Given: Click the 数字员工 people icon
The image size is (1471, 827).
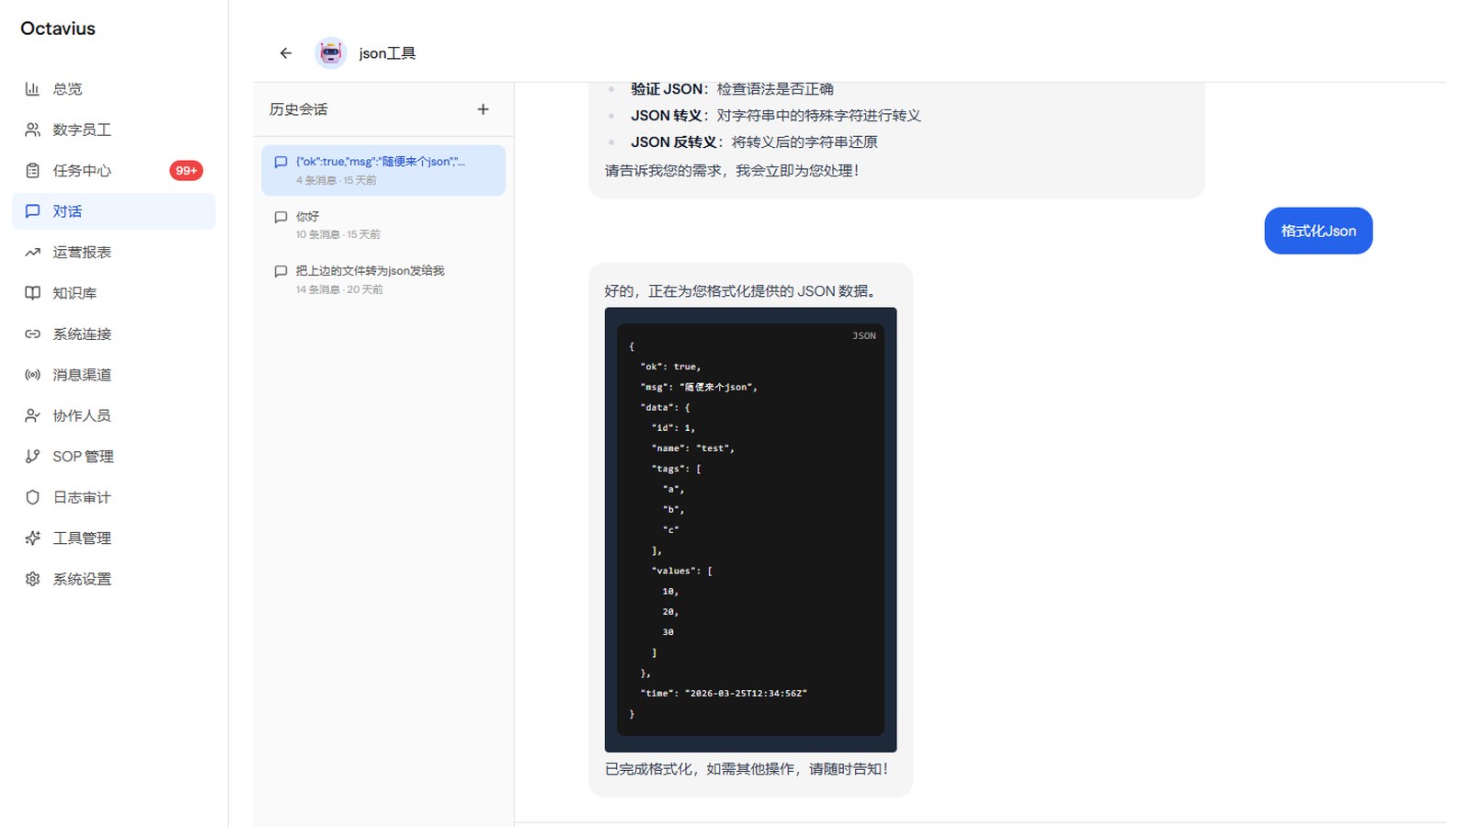Looking at the screenshot, I should pyautogui.click(x=32, y=130).
